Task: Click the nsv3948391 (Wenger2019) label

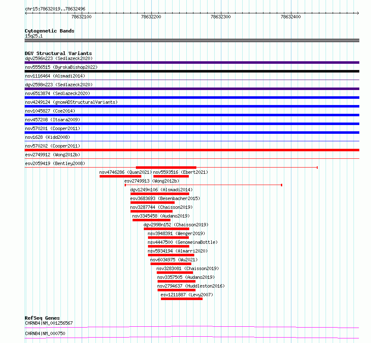Action: click(176, 233)
